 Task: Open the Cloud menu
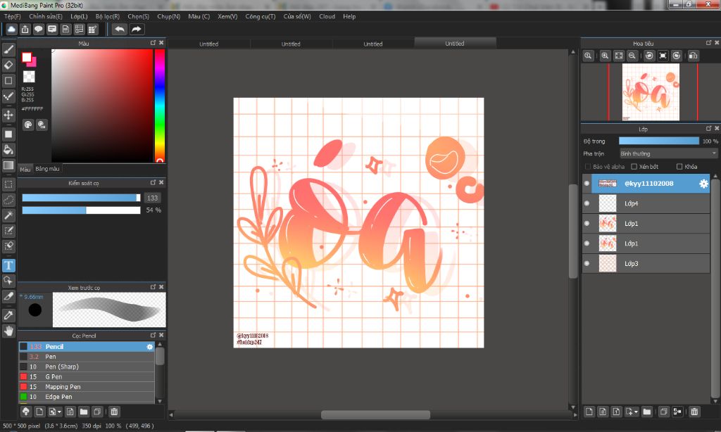point(327,16)
